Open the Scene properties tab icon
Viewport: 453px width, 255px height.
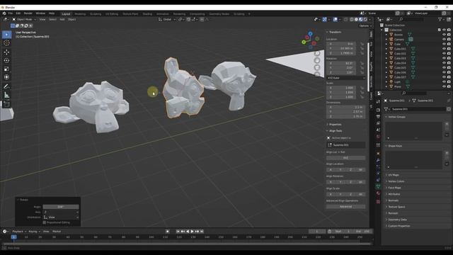[378, 130]
